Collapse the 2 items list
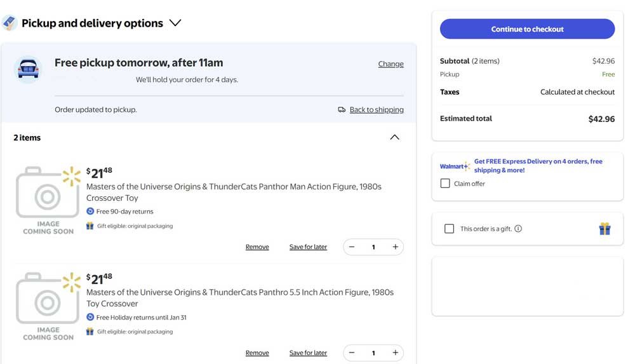The width and height of the screenshot is (635, 364). [394, 137]
